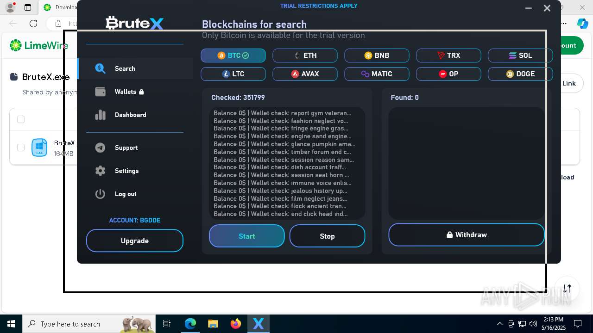The height and width of the screenshot is (333, 593).
Task: Select the MATIC blockchain button
Action: click(x=377, y=74)
